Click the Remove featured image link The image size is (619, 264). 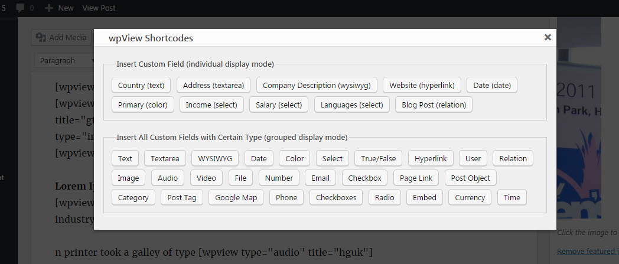(588, 252)
